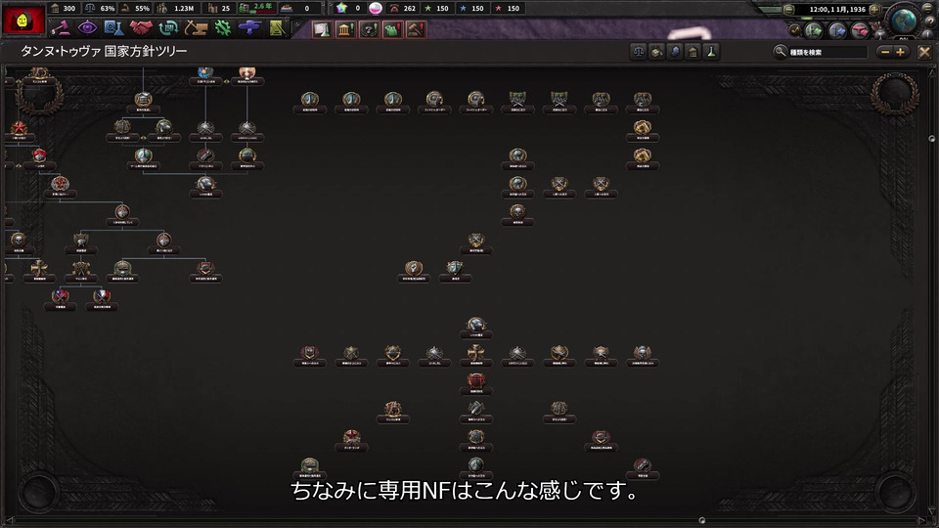Open the Decisions gavel menu
939x528 pixels.
[60, 28]
